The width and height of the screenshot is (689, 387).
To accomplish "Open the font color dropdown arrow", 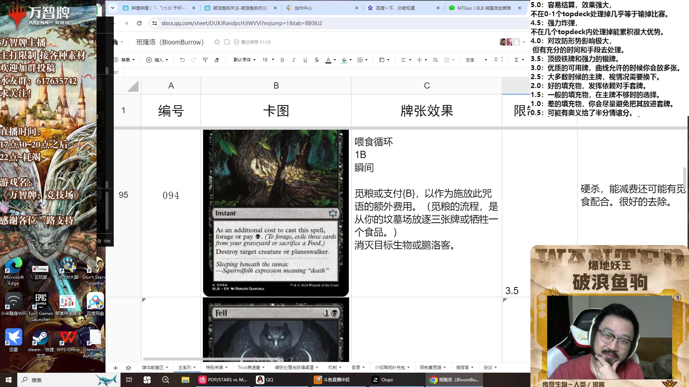I will click(x=335, y=60).
